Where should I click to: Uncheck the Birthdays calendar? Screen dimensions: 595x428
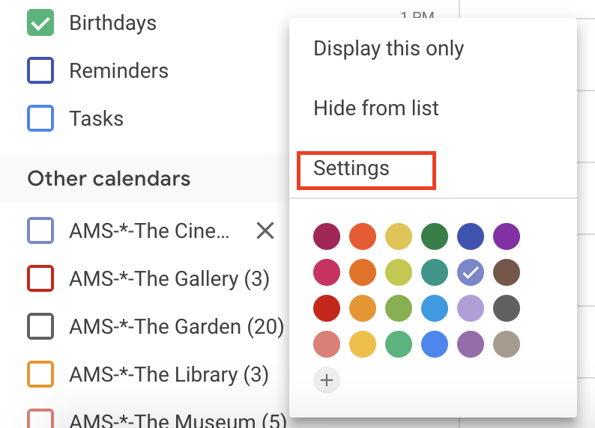[40, 22]
